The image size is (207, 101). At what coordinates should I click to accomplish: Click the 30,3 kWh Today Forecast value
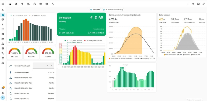175,19
